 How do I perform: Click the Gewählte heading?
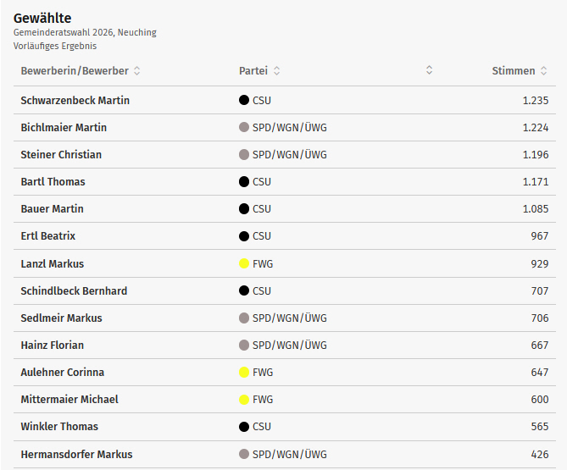pos(42,18)
